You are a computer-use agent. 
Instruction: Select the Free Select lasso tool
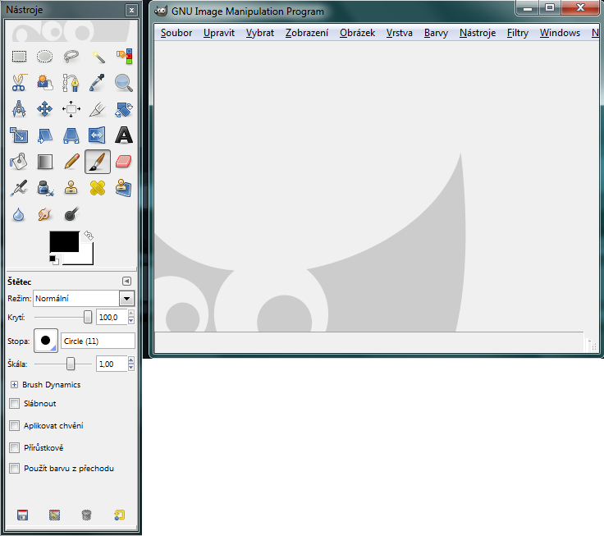tap(71, 57)
